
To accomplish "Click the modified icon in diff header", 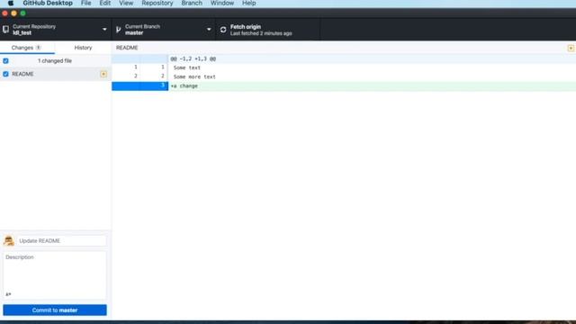I will click(571, 48).
